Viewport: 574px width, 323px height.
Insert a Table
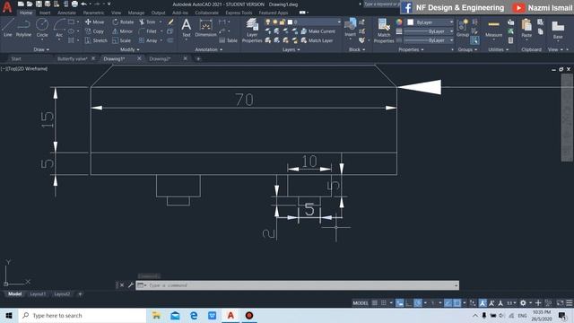tap(228, 40)
